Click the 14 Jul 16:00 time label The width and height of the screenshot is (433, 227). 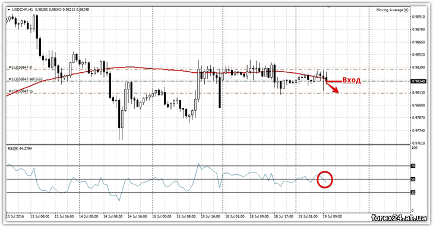point(137,216)
